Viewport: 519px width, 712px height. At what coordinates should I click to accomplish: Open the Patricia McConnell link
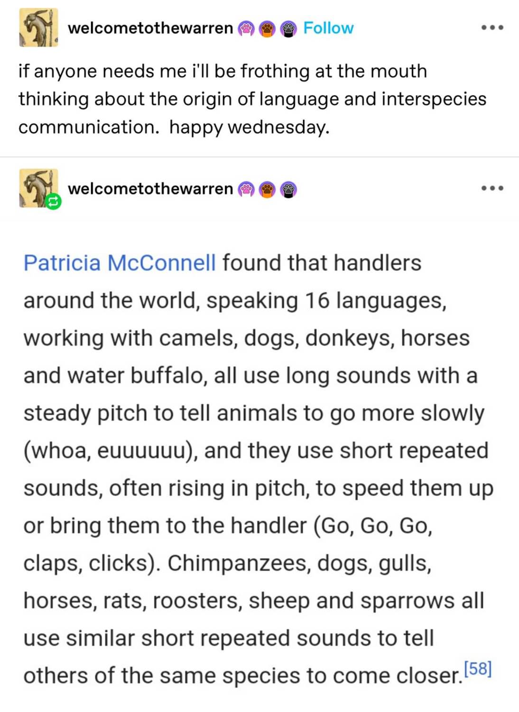click(x=120, y=263)
